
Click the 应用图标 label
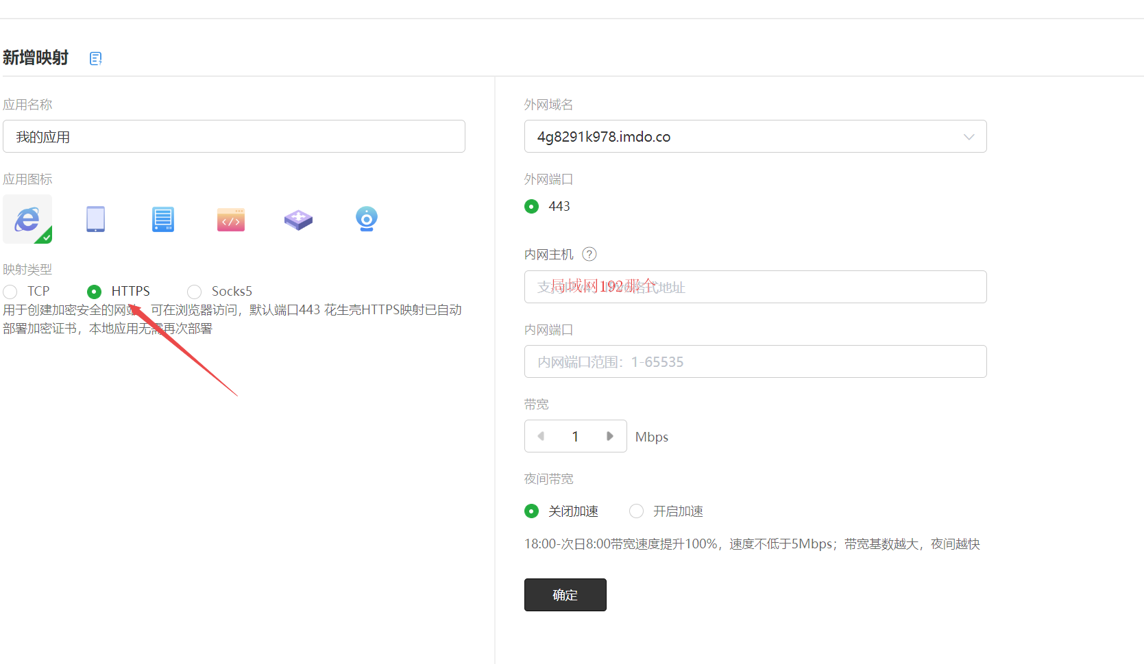click(27, 179)
